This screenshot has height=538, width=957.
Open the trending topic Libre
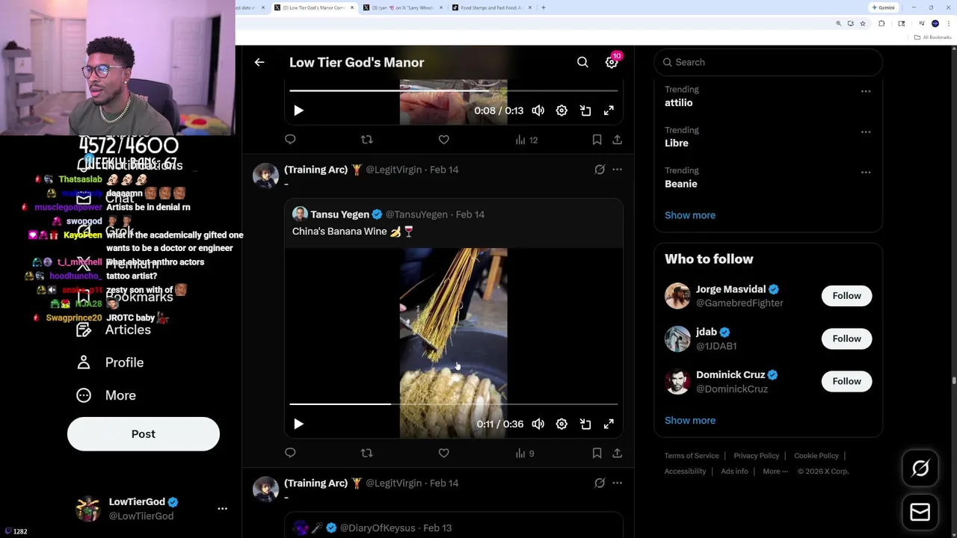click(677, 143)
